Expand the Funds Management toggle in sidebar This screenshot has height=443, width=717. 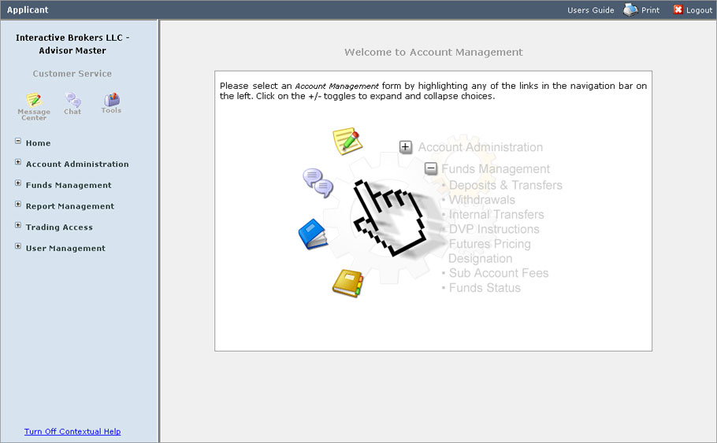[18, 183]
